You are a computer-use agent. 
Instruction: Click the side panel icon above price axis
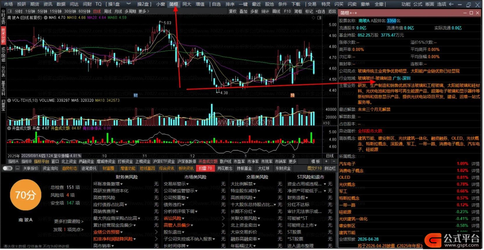coord(319,18)
